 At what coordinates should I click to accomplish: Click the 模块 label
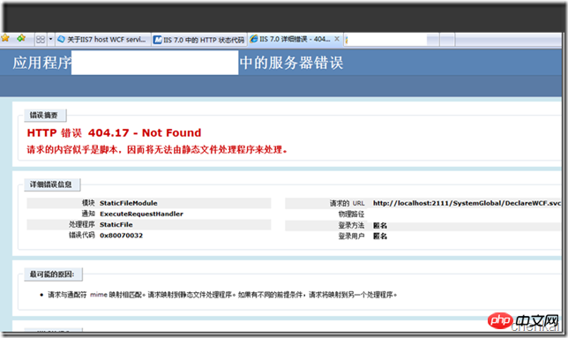click(88, 203)
